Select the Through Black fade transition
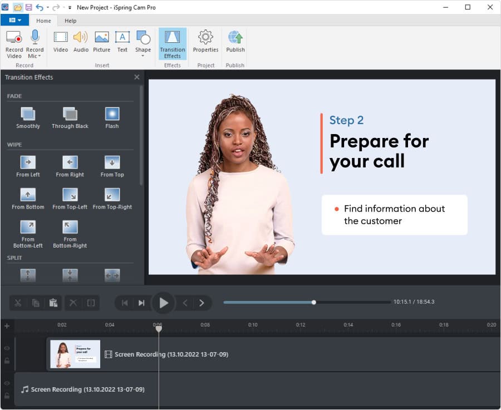The width and height of the screenshot is (501, 410). tap(70, 115)
